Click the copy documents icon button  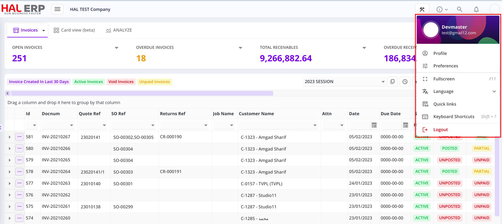(392, 82)
